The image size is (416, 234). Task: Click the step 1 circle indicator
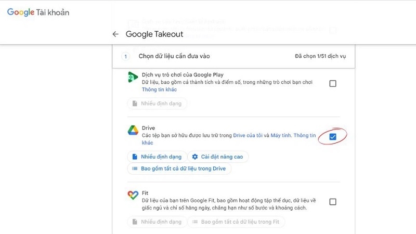pos(125,56)
